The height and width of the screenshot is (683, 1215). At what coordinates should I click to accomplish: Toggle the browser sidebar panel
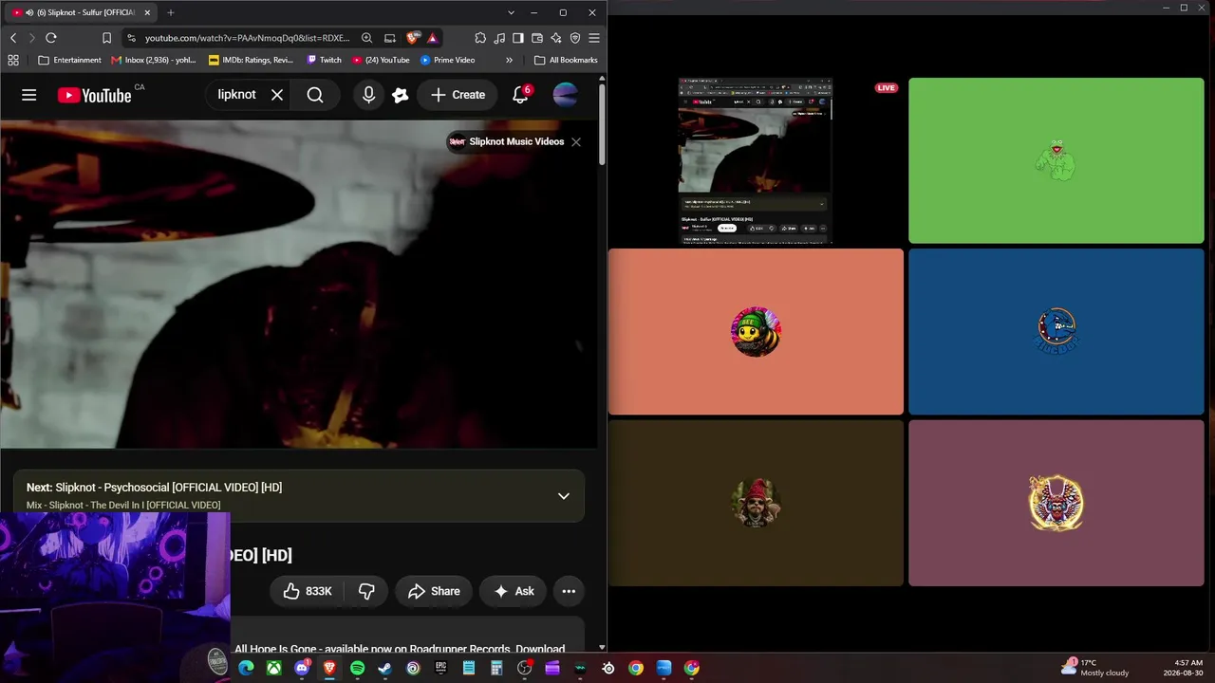pyautogui.click(x=518, y=38)
